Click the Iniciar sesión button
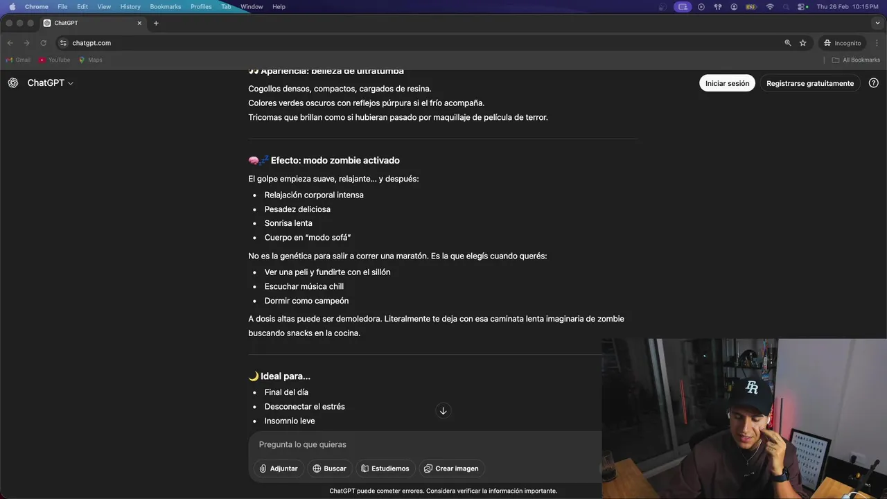Image resolution: width=887 pixels, height=499 pixels. 727,83
